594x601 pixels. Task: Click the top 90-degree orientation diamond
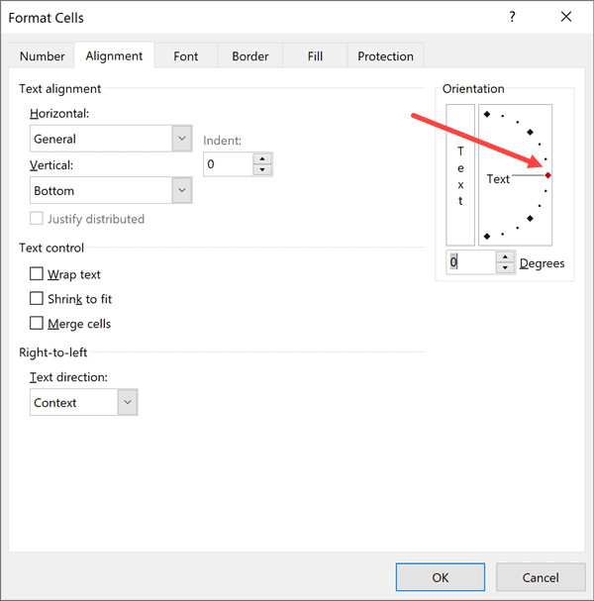(486, 113)
